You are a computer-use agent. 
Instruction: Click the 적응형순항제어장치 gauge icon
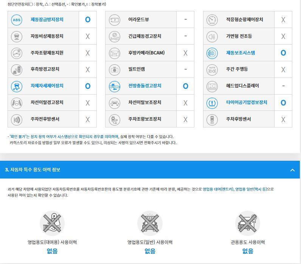(x=212, y=20)
